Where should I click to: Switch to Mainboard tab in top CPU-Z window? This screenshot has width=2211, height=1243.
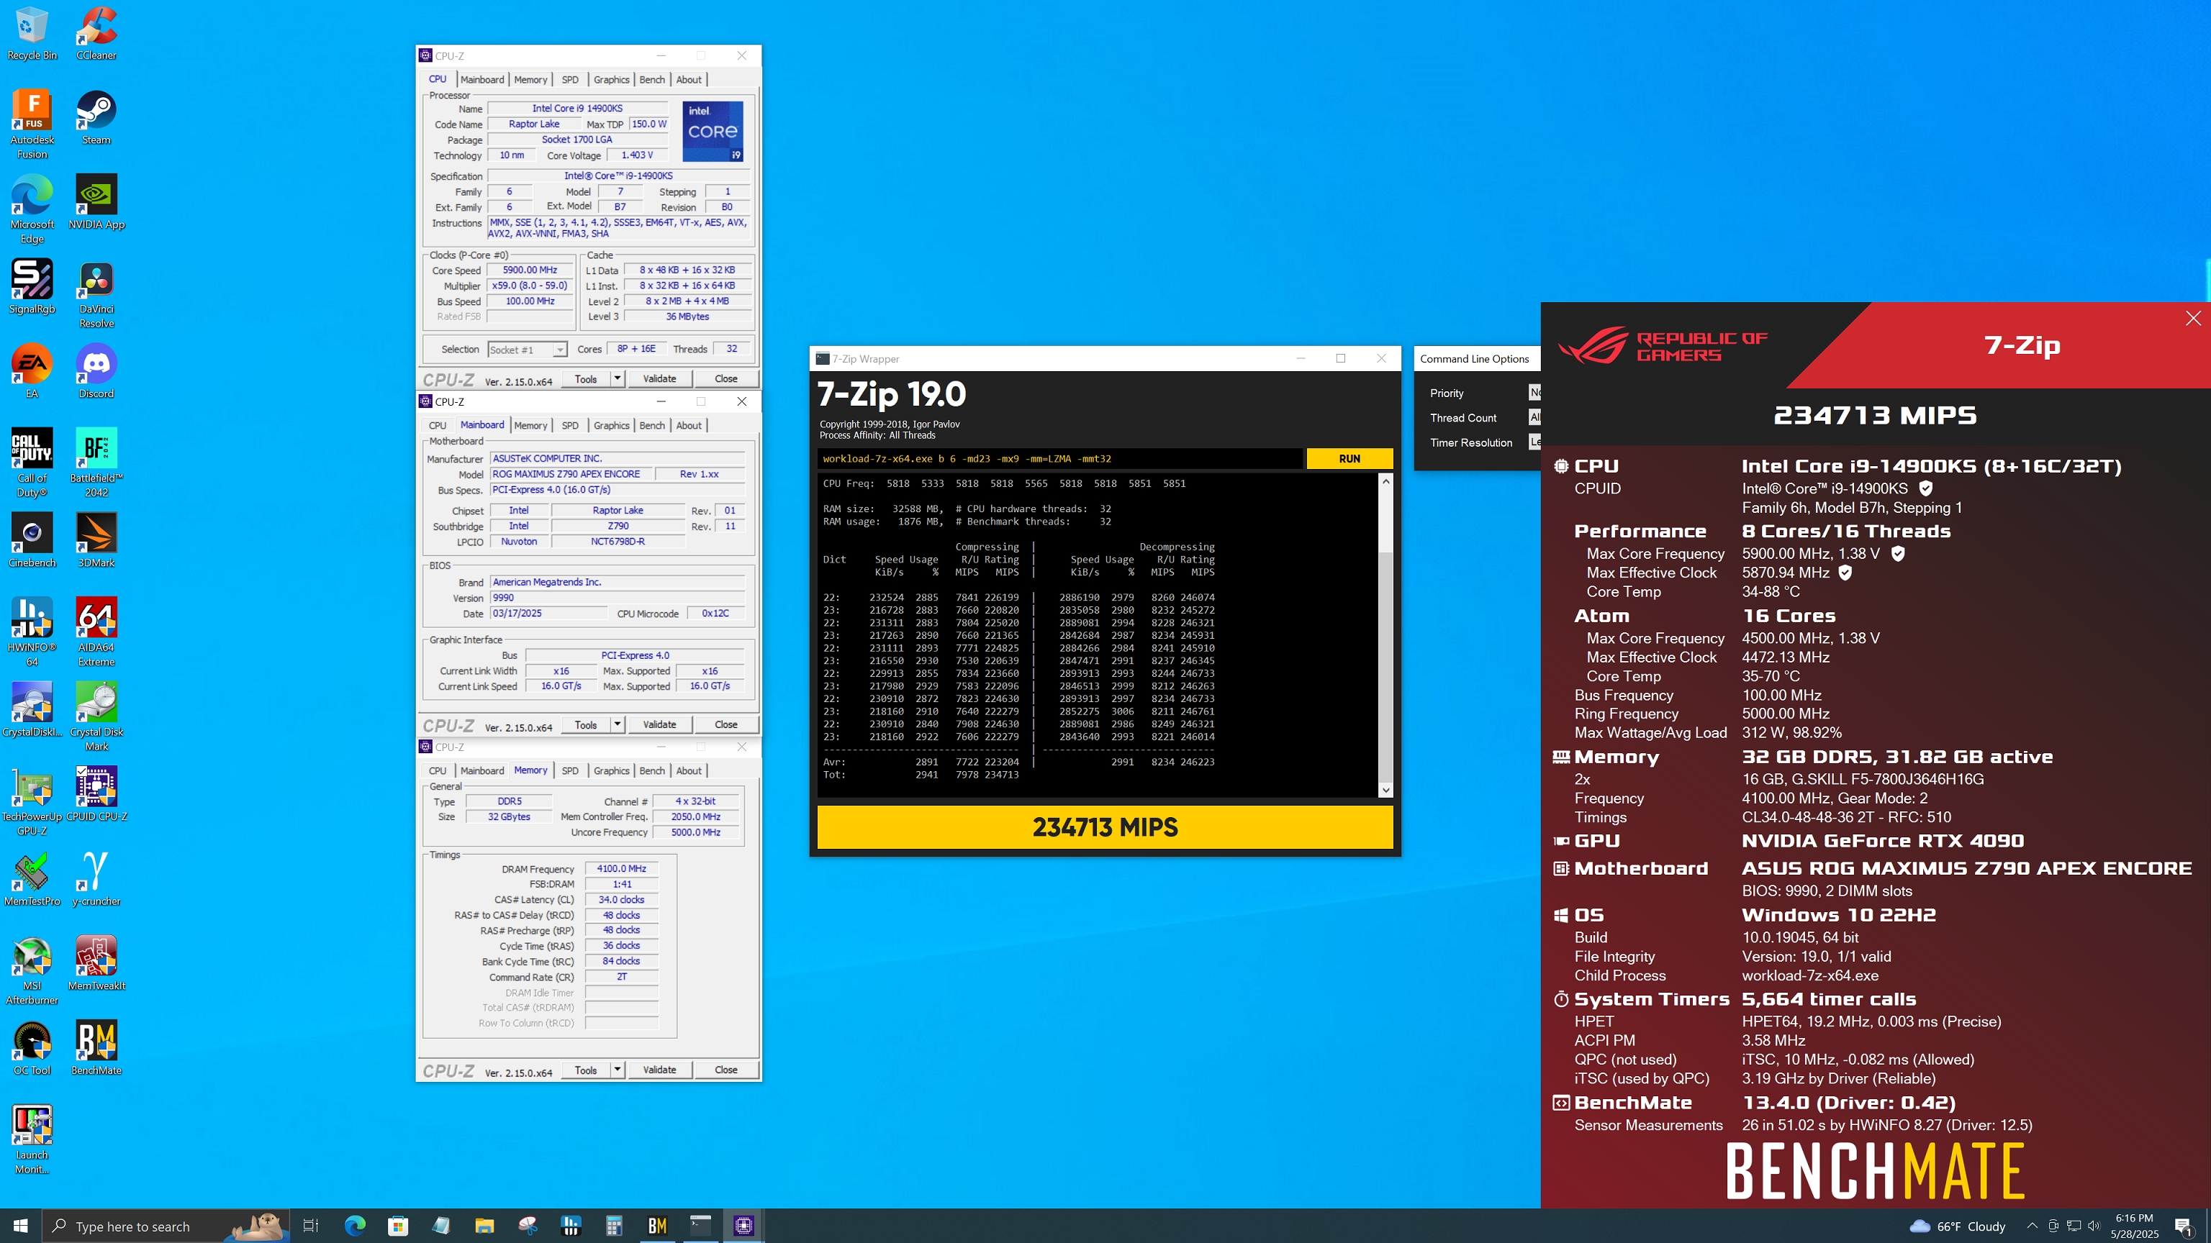click(481, 80)
